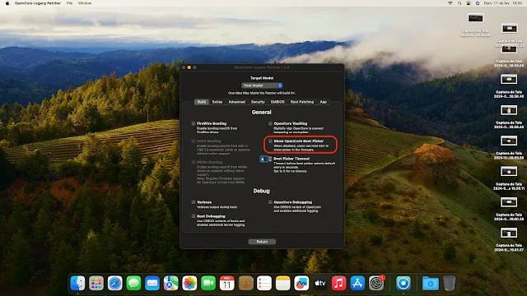Screen dimensions: 527x296
Task: Open Finder from the dock
Action: click(x=77, y=283)
